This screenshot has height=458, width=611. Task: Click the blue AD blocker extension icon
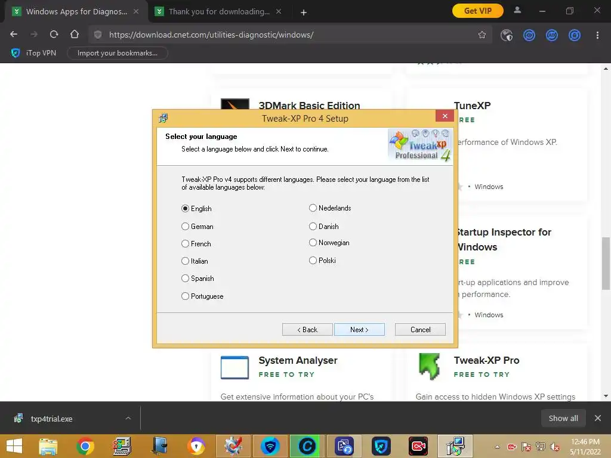click(552, 35)
